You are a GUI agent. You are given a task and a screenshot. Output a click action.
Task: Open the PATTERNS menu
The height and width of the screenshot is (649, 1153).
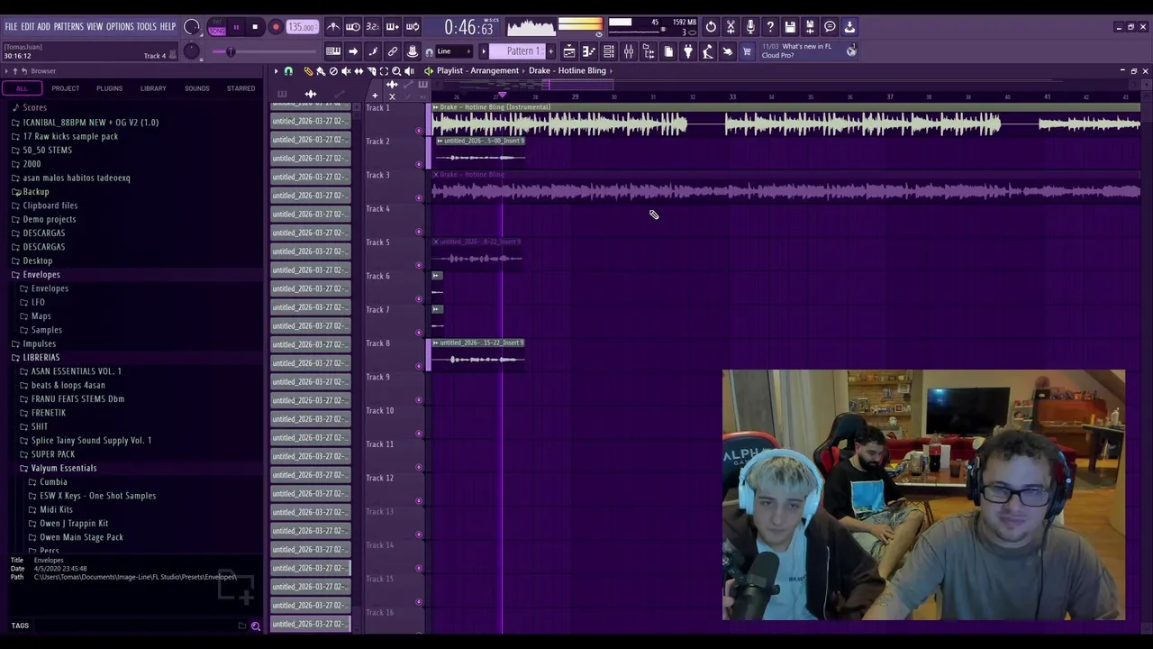[68, 27]
